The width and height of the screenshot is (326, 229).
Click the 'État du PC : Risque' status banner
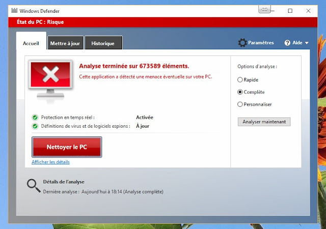tap(163, 22)
